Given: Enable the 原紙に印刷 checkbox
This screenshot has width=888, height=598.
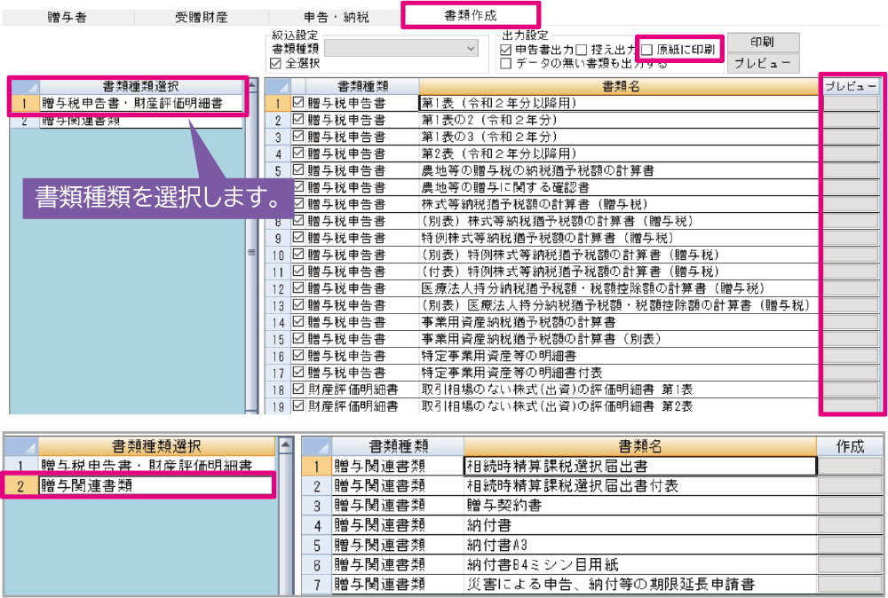Looking at the screenshot, I should (x=647, y=50).
